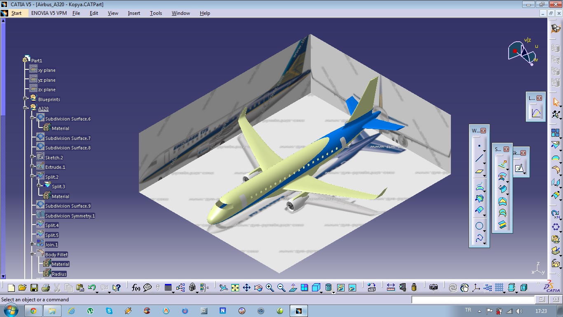Toggle the Swap Visible Space icon
This screenshot has width=563, height=317.
352,288
